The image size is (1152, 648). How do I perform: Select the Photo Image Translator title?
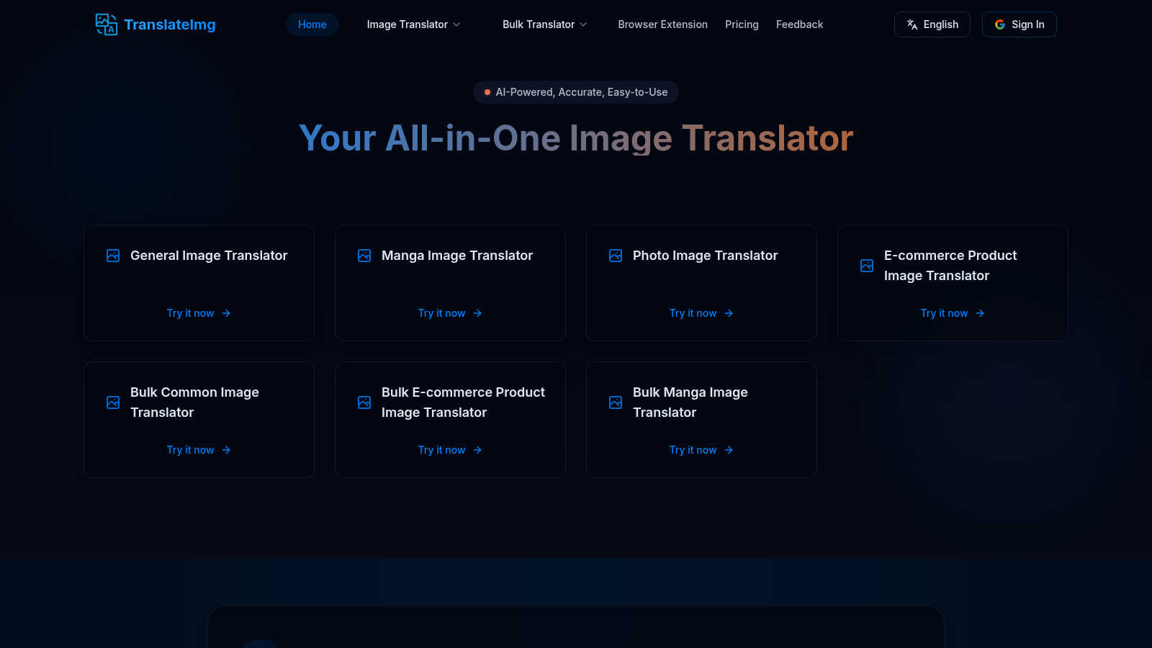pyautogui.click(x=706, y=256)
